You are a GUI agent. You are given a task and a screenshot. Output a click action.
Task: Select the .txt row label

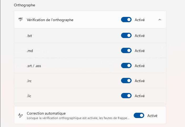click(x=29, y=36)
